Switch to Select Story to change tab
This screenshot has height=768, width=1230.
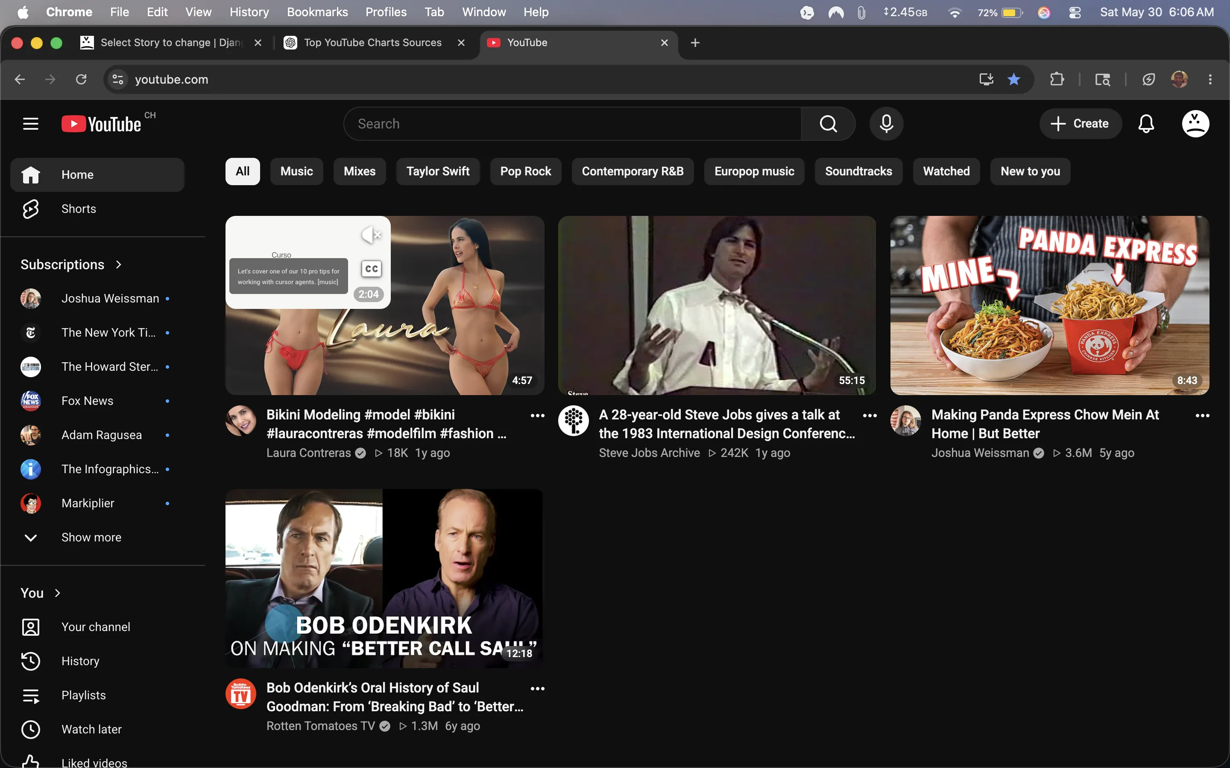tap(171, 43)
